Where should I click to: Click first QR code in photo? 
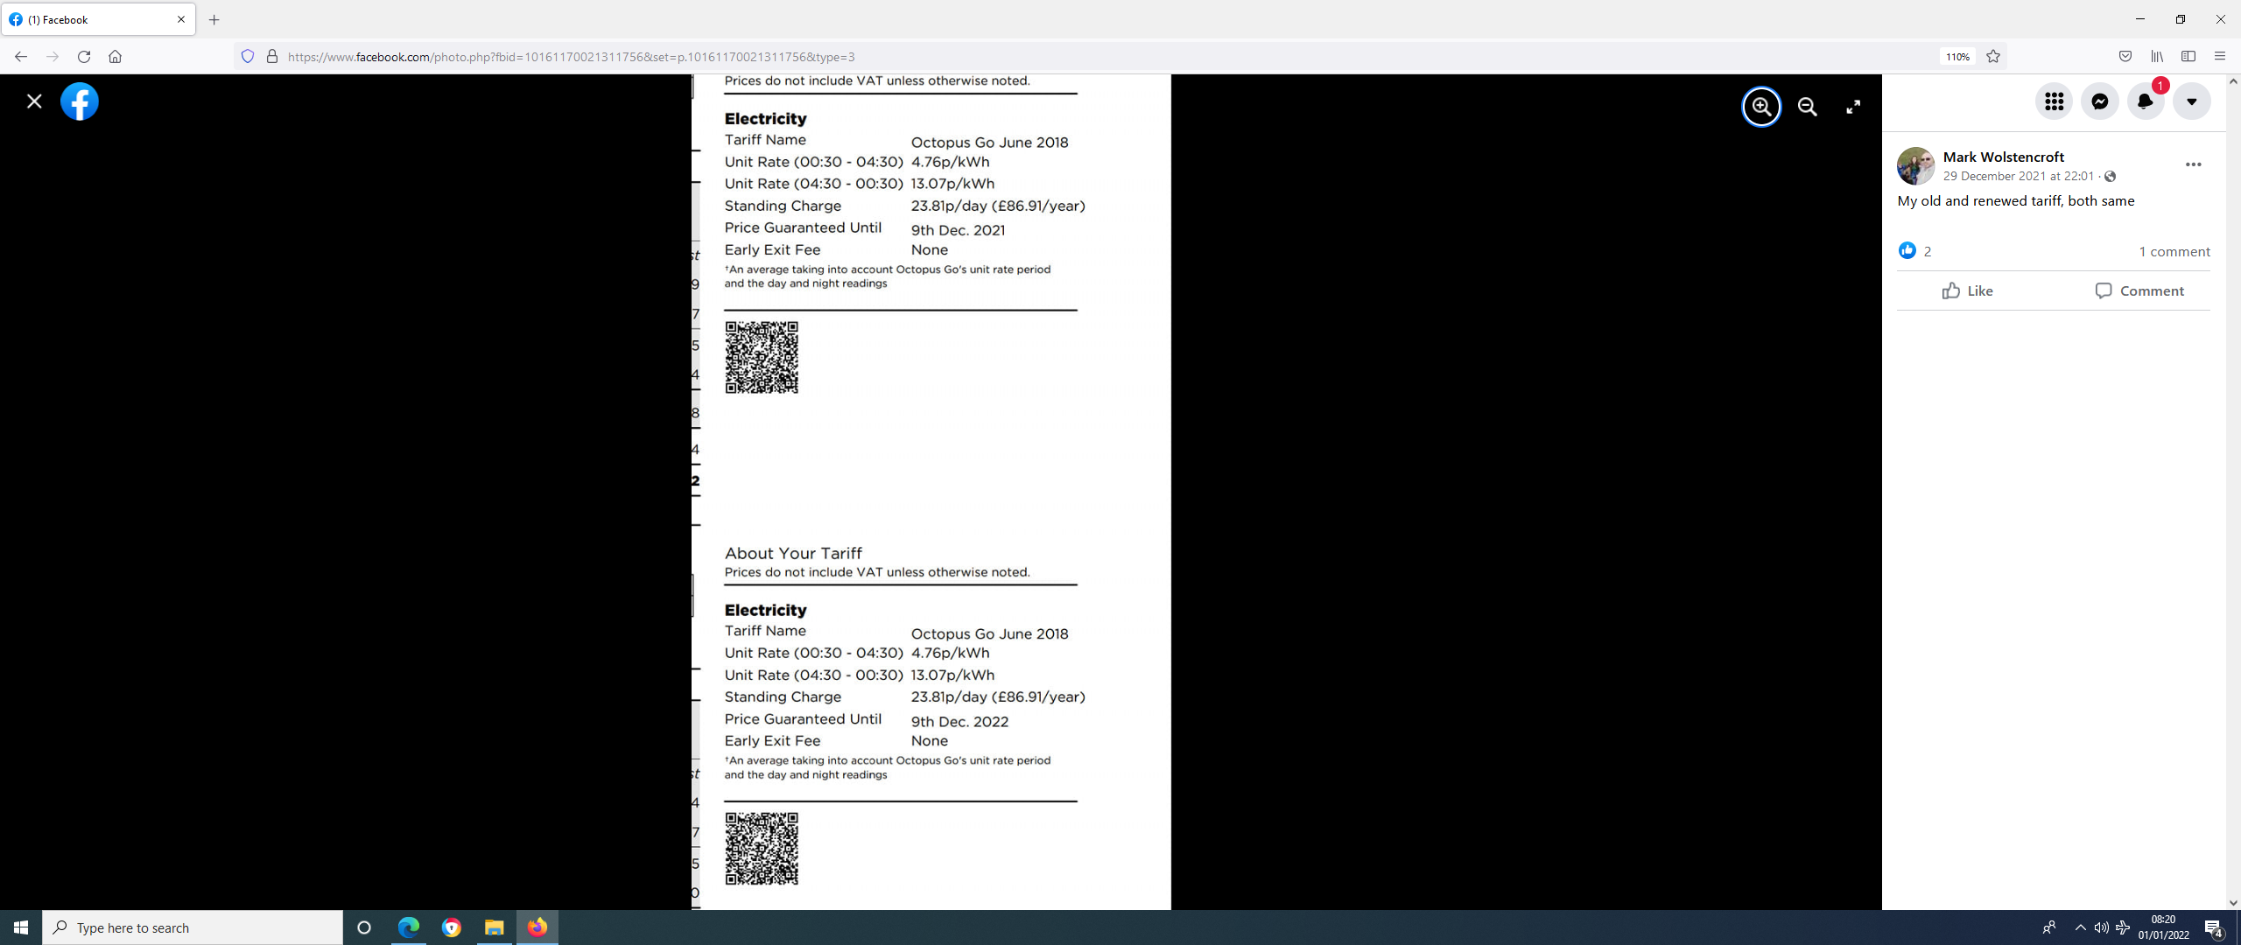pyautogui.click(x=762, y=358)
